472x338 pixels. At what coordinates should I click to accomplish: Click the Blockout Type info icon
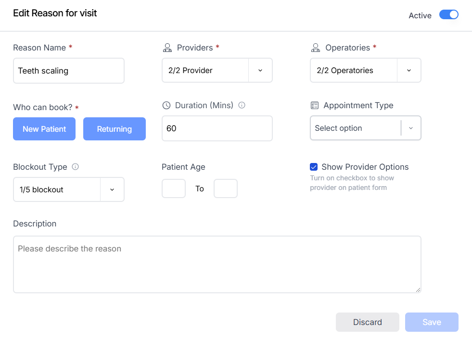coord(75,167)
